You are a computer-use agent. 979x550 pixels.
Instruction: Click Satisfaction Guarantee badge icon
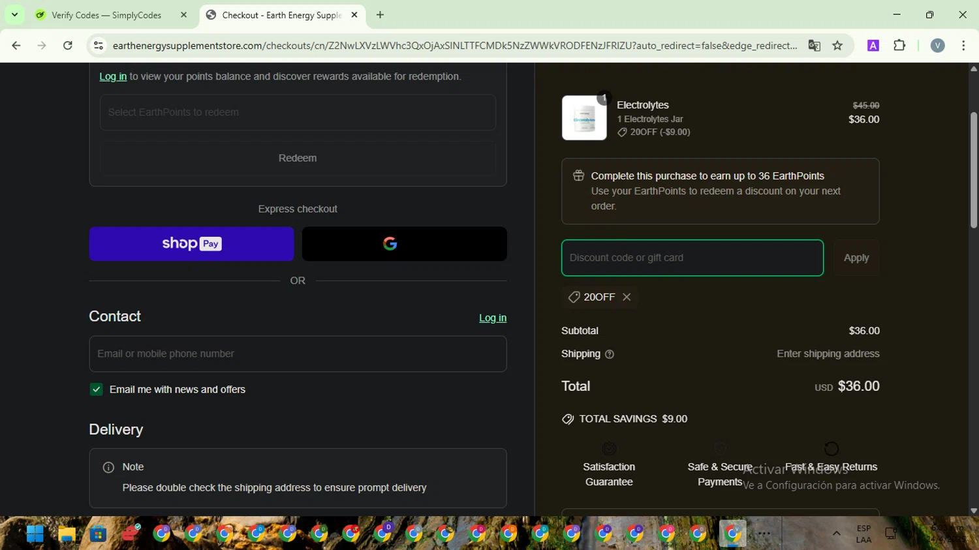click(609, 449)
